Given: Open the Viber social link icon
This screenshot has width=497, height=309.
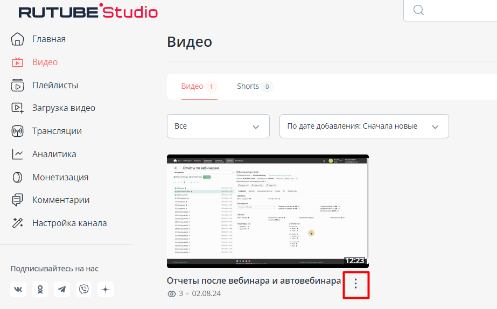Looking at the screenshot, I should (x=84, y=289).
